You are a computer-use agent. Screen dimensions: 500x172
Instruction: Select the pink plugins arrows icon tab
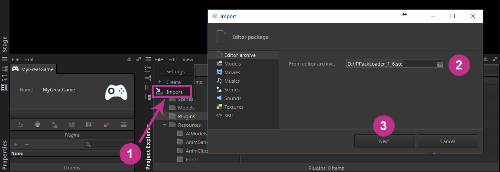107,125
